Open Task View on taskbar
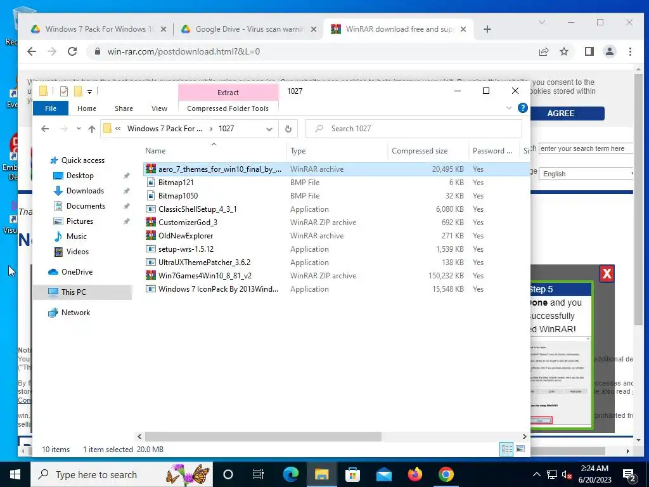This screenshot has height=487, width=649. (259, 474)
